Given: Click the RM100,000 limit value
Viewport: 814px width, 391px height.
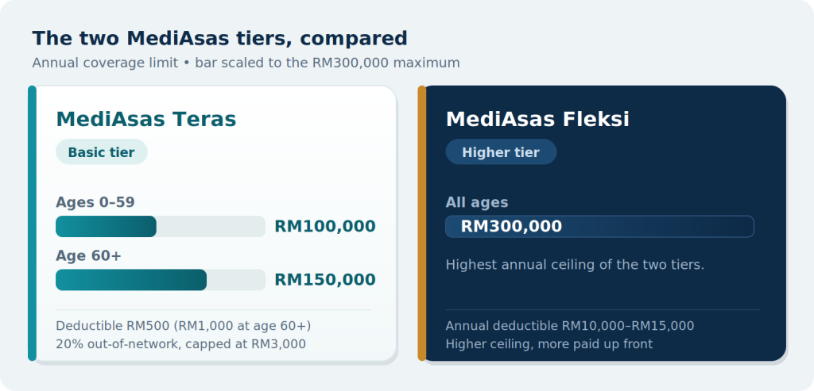Looking at the screenshot, I should (325, 226).
